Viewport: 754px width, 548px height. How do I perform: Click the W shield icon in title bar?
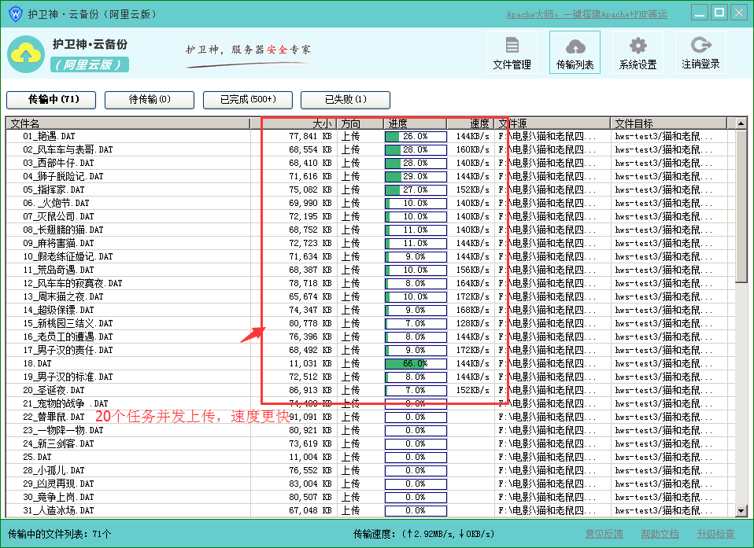coord(13,13)
